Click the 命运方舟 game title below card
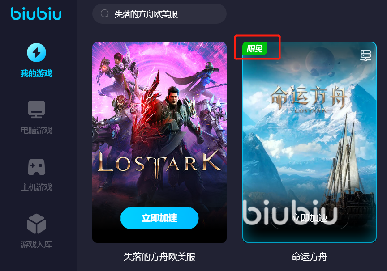This screenshot has width=387, height=271. click(x=310, y=257)
